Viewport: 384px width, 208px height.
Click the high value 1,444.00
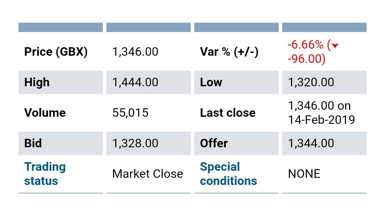(135, 82)
